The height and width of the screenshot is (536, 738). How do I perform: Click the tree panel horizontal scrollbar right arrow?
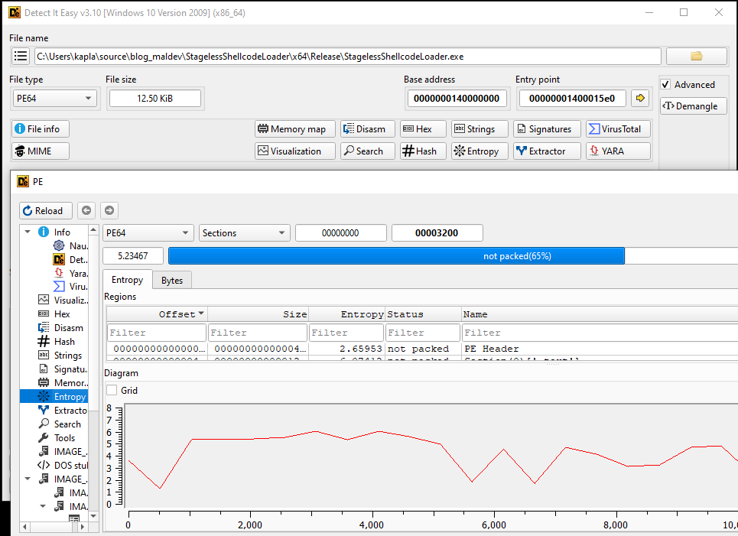(x=83, y=527)
